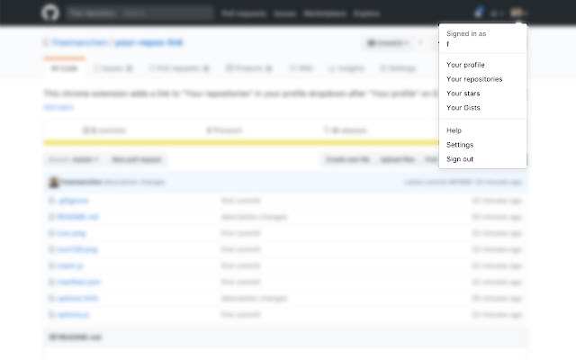
Task: Open Your profile from the dropdown
Action: (465, 65)
